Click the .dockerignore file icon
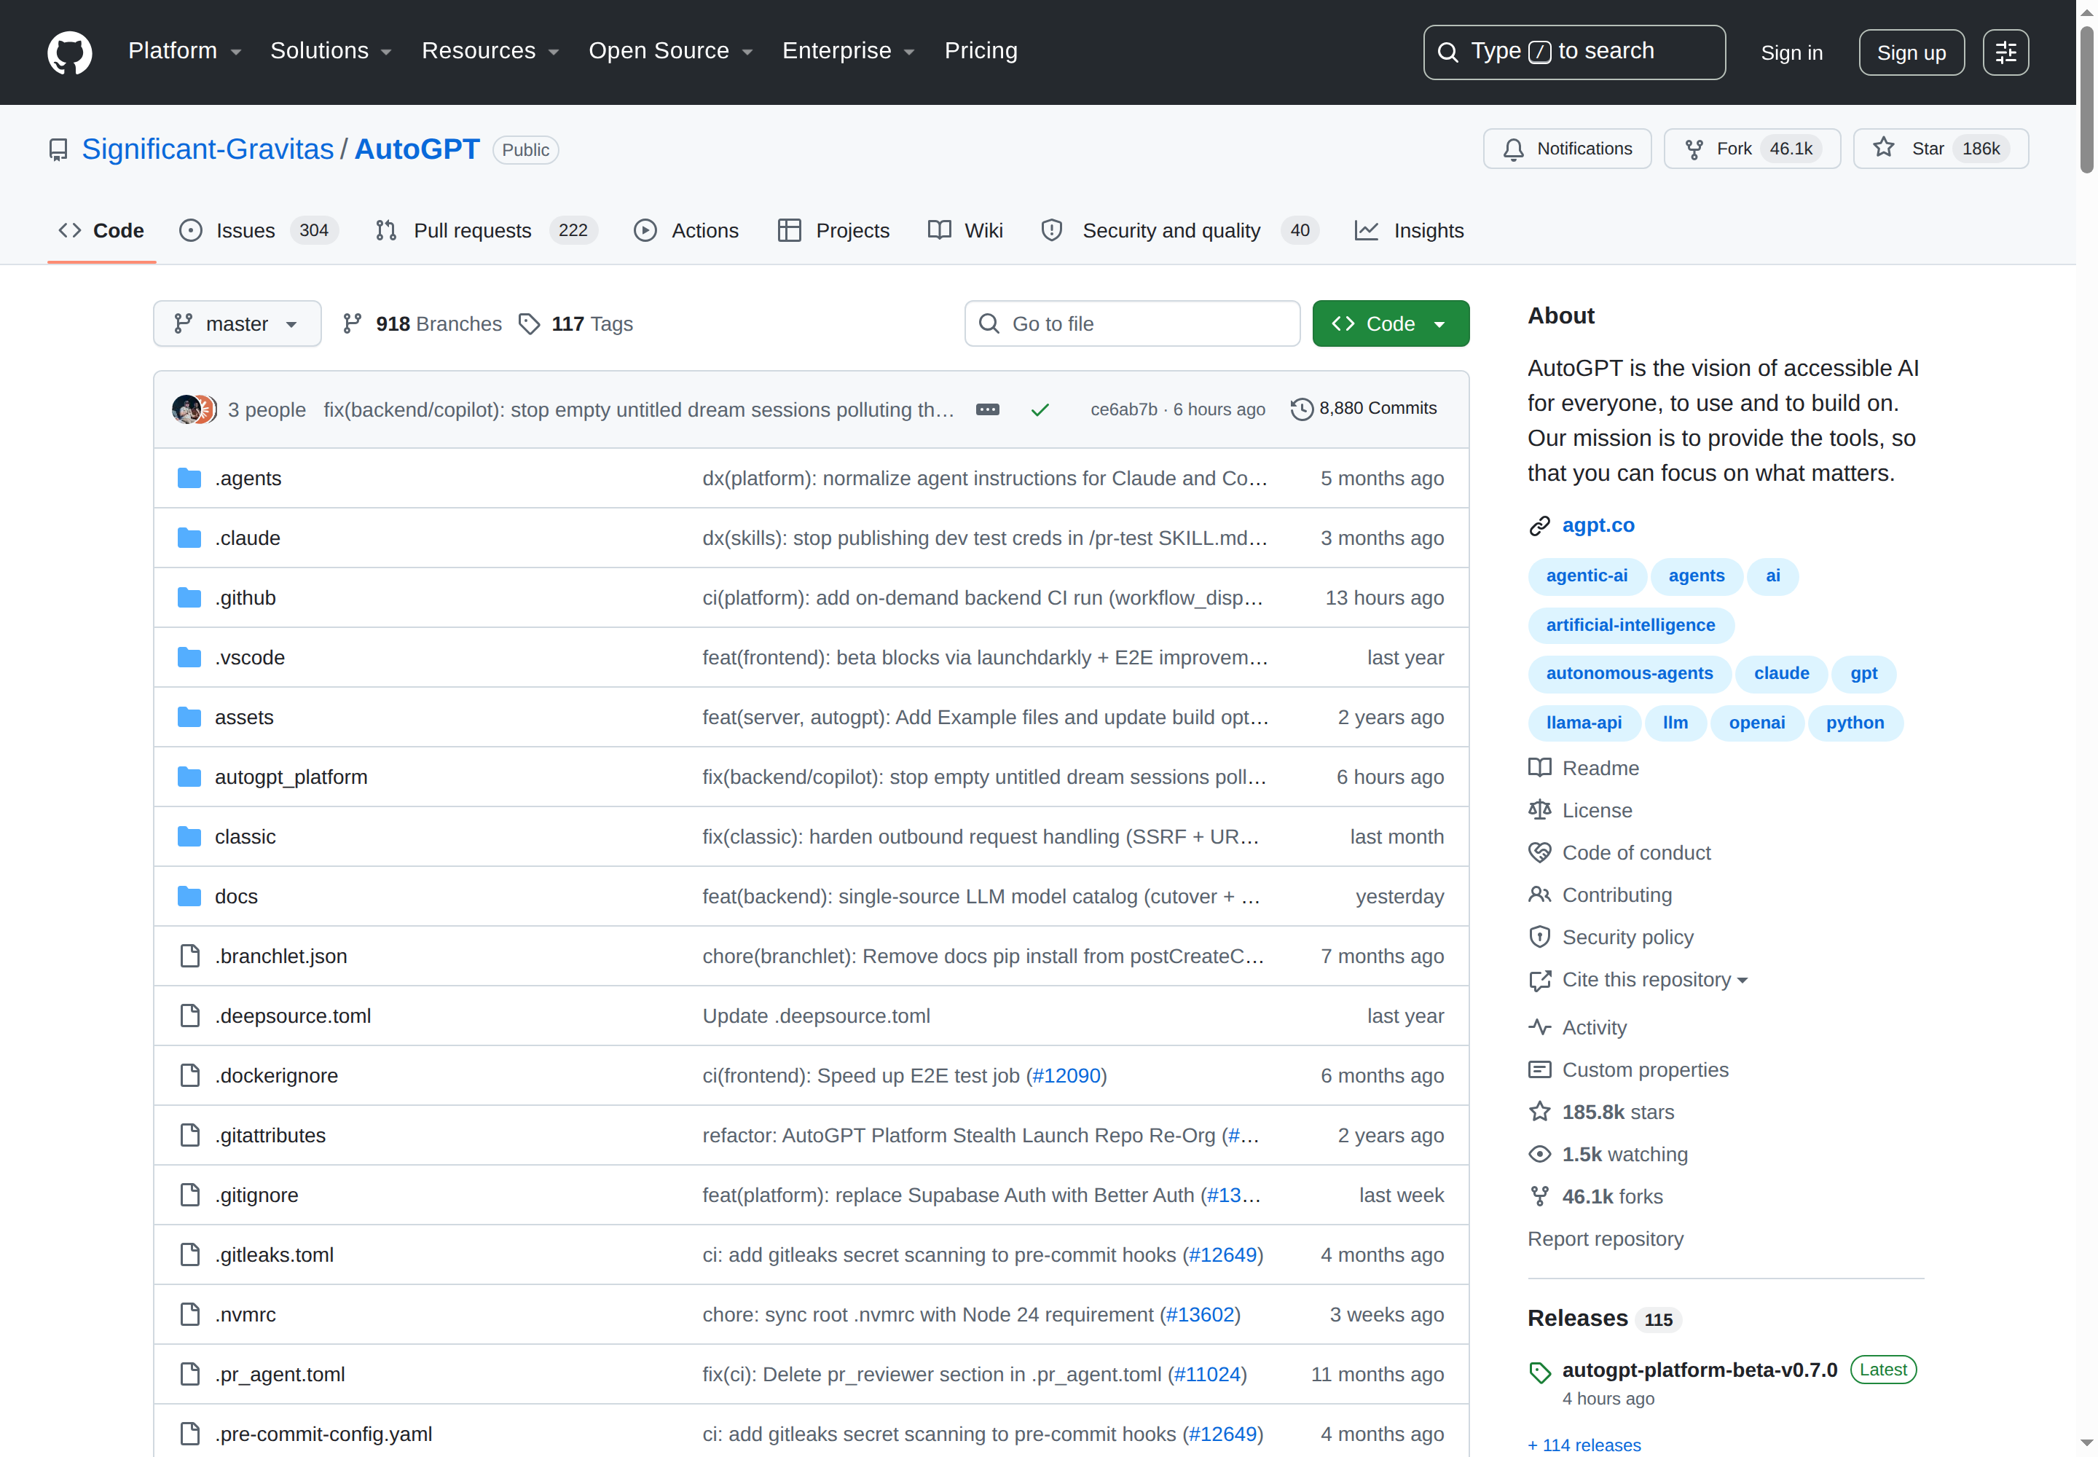2098x1457 pixels. coord(189,1075)
